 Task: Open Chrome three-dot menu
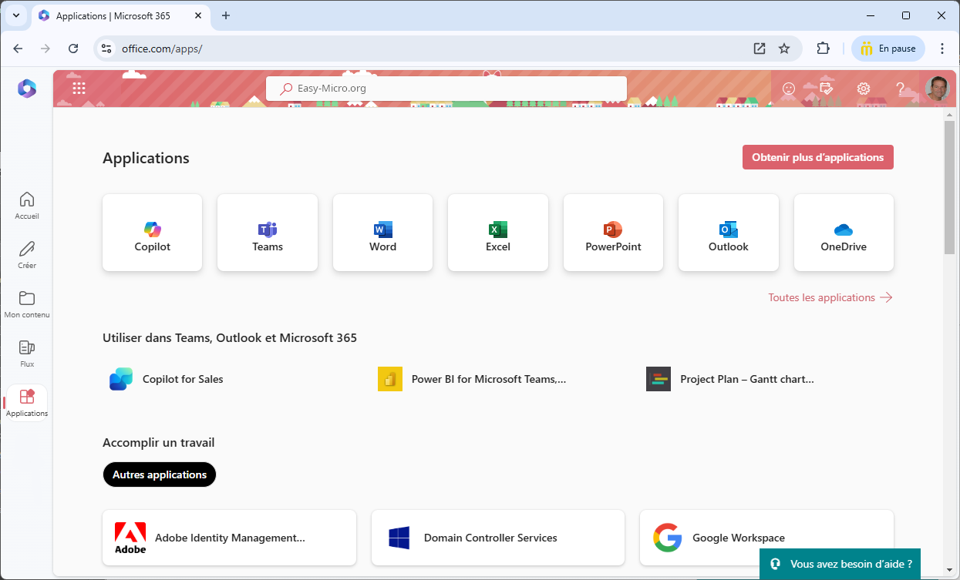pyautogui.click(x=942, y=49)
